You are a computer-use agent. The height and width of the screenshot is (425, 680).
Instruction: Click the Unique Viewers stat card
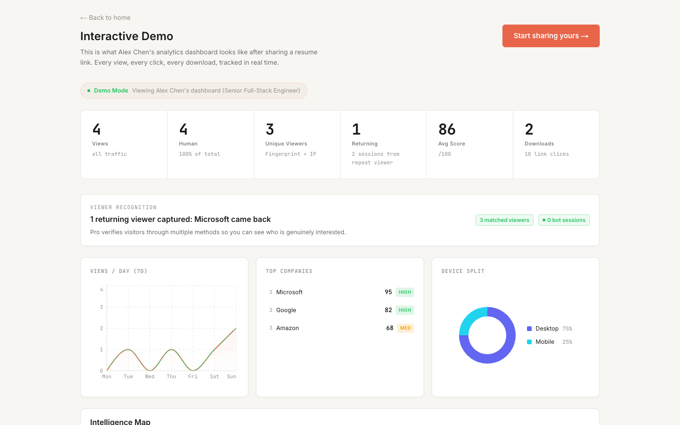(x=297, y=142)
